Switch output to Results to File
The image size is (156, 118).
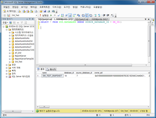[x=91, y=15]
